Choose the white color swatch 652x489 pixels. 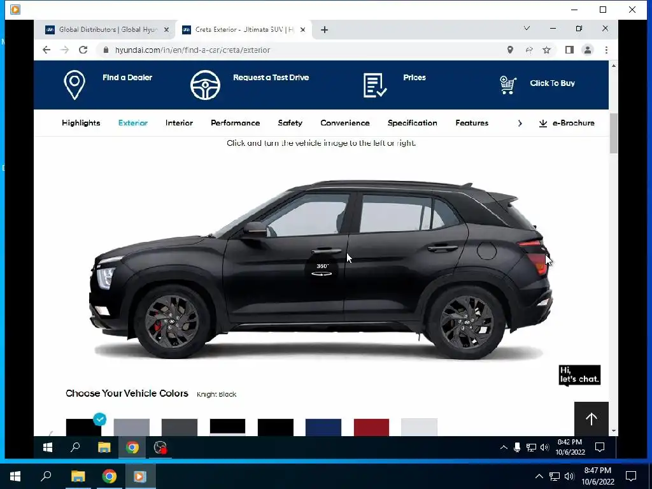[419, 427]
